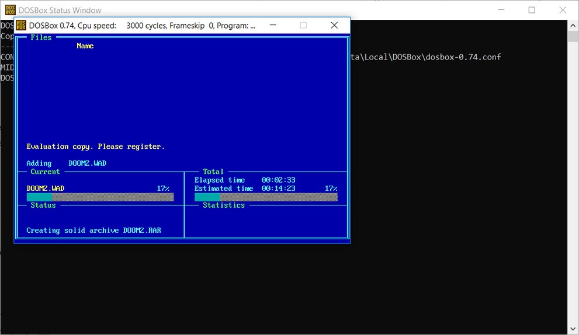Click the Total progress bar
Image resolution: width=579 pixels, height=335 pixels.
pos(266,197)
